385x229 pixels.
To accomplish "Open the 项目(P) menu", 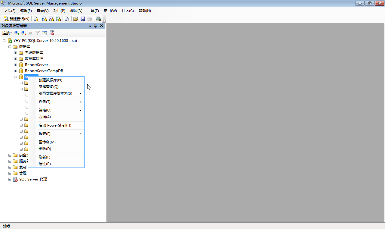I will point(59,11).
